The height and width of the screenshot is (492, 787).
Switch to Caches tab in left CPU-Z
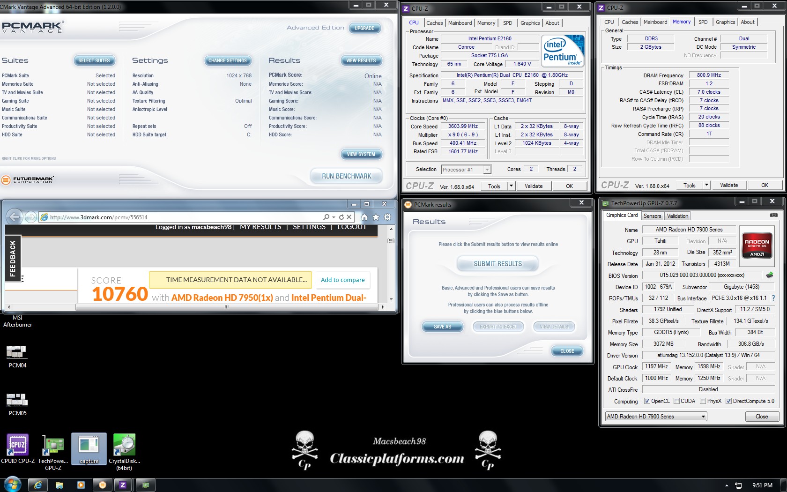[434, 23]
